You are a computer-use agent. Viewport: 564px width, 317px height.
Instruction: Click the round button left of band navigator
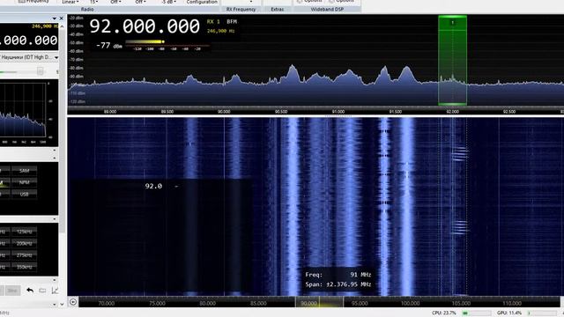click(73, 302)
